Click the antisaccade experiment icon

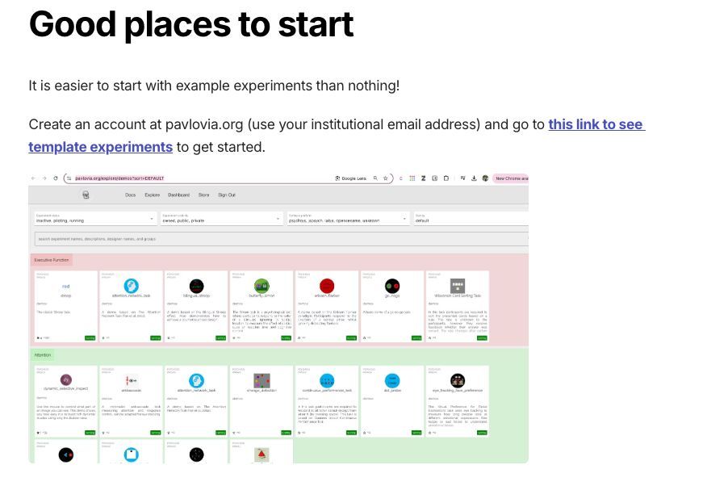tap(132, 380)
